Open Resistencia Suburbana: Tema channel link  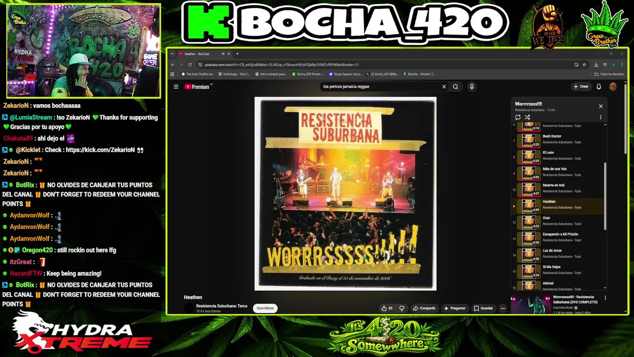click(x=221, y=306)
